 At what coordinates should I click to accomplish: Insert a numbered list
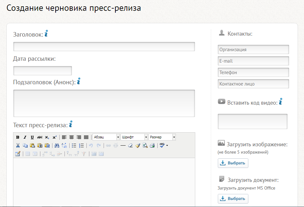81,146
